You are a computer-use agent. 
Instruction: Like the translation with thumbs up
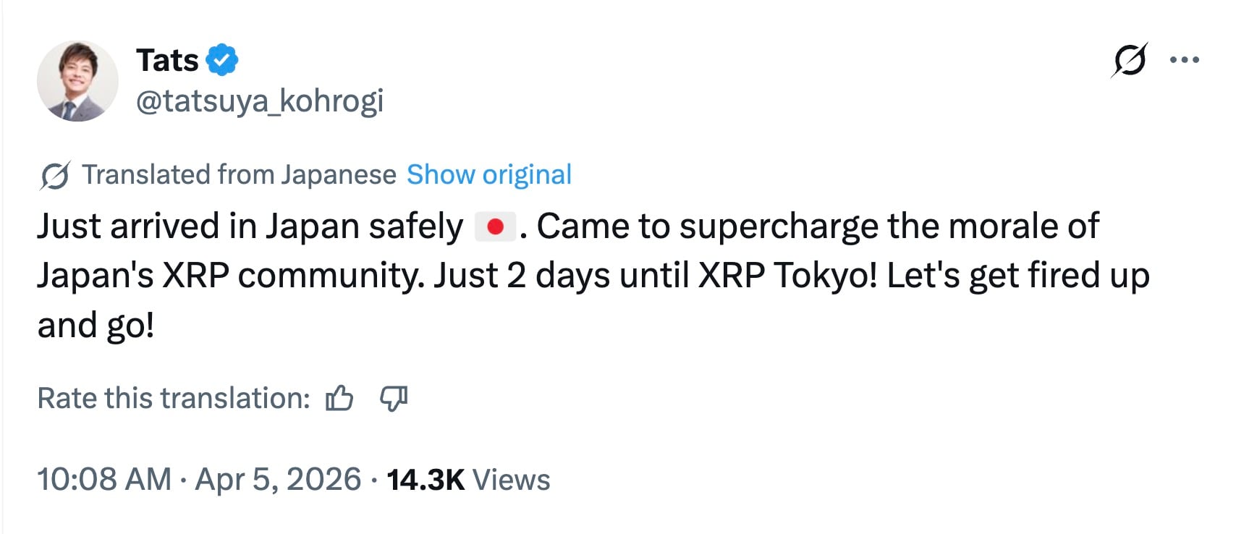(x=339, y=398)
